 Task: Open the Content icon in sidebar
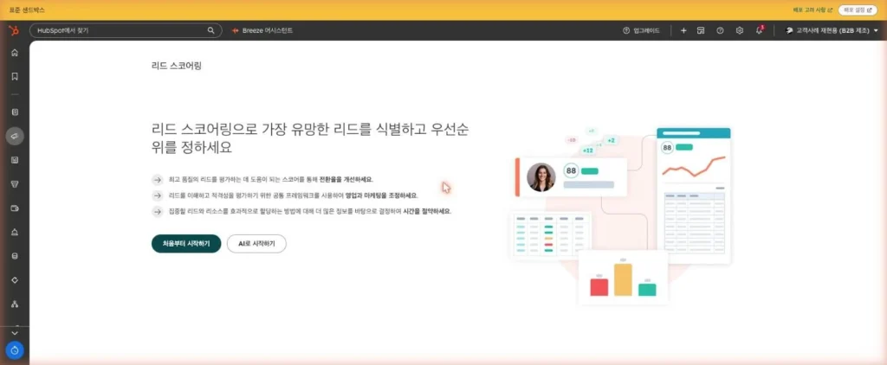15,160
